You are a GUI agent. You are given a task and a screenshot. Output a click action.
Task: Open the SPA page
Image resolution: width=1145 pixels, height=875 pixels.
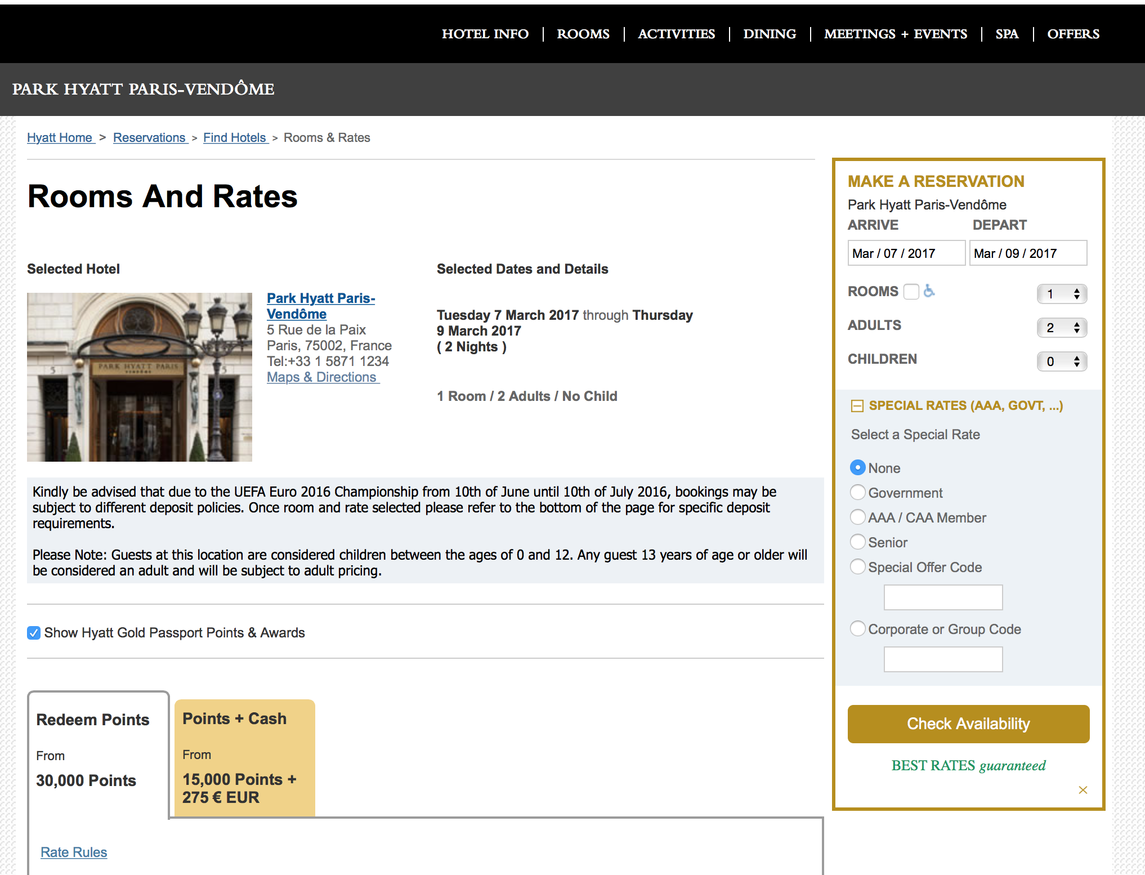coord(1007,34)
